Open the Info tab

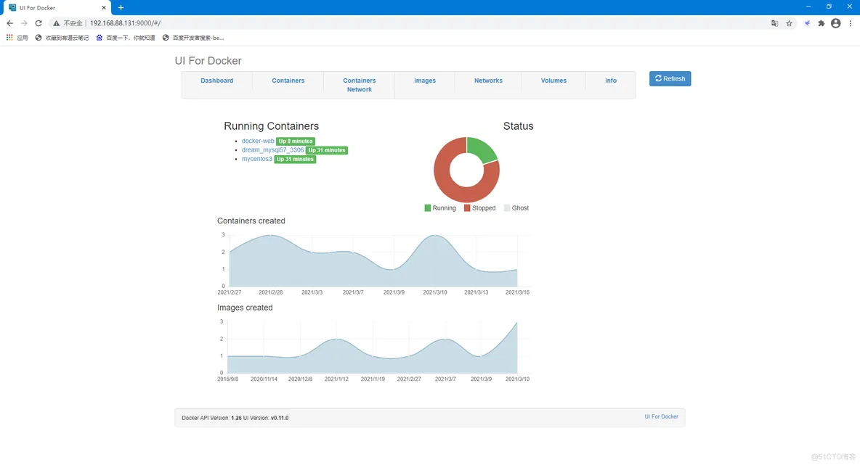[610, 81]
